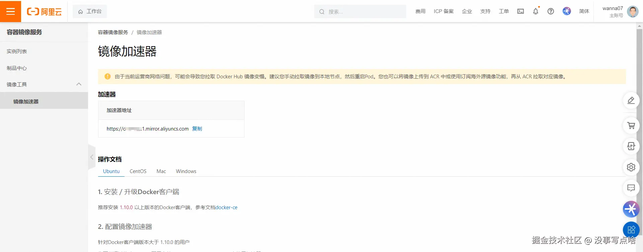Open the ICP 备案 menu
Screen dimensions: 643x252
(443, 11)
